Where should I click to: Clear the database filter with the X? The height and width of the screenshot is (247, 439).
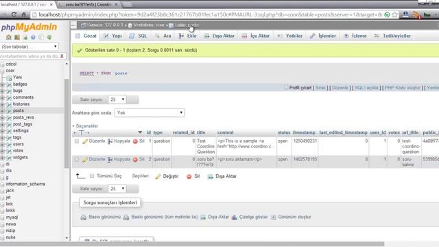coord(62,56)
